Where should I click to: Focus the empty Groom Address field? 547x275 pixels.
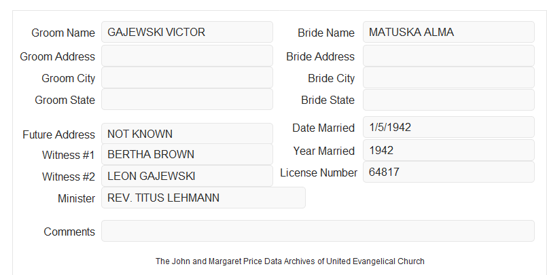coord(187,56)
